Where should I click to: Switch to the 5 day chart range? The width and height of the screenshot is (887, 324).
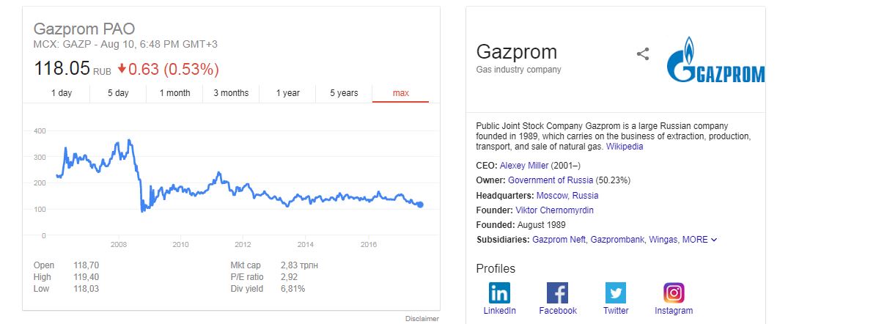(x=118, y=93)
